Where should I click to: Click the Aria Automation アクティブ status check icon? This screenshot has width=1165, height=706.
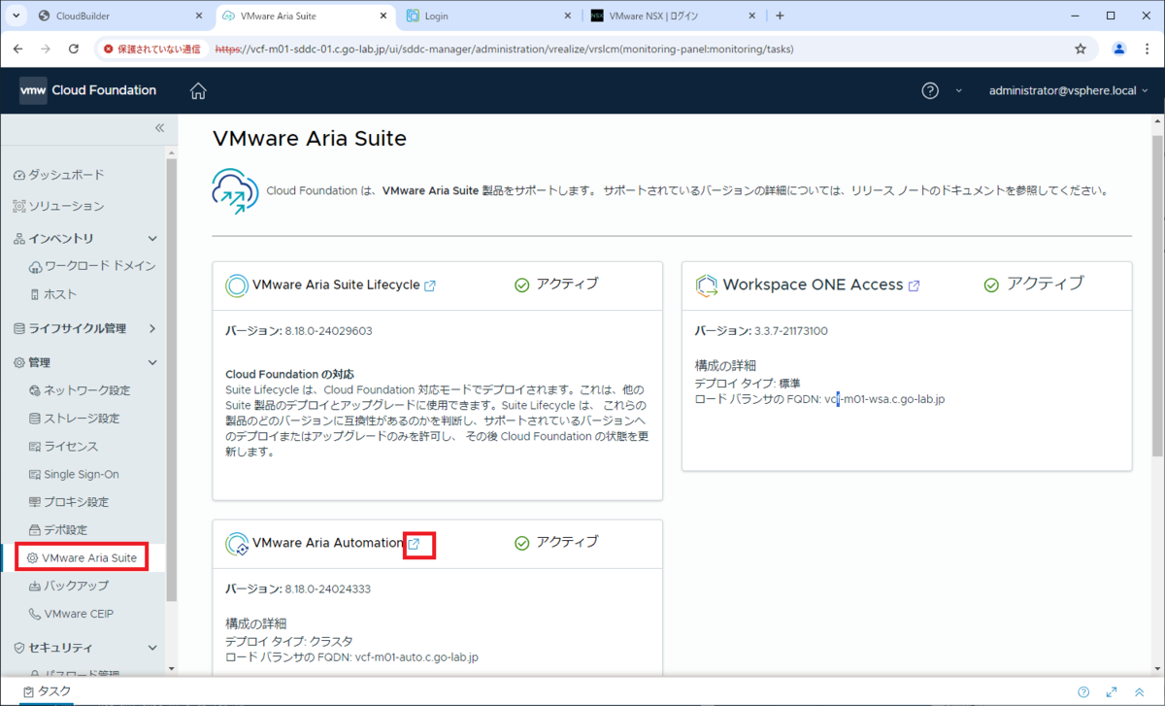(521, 544)
